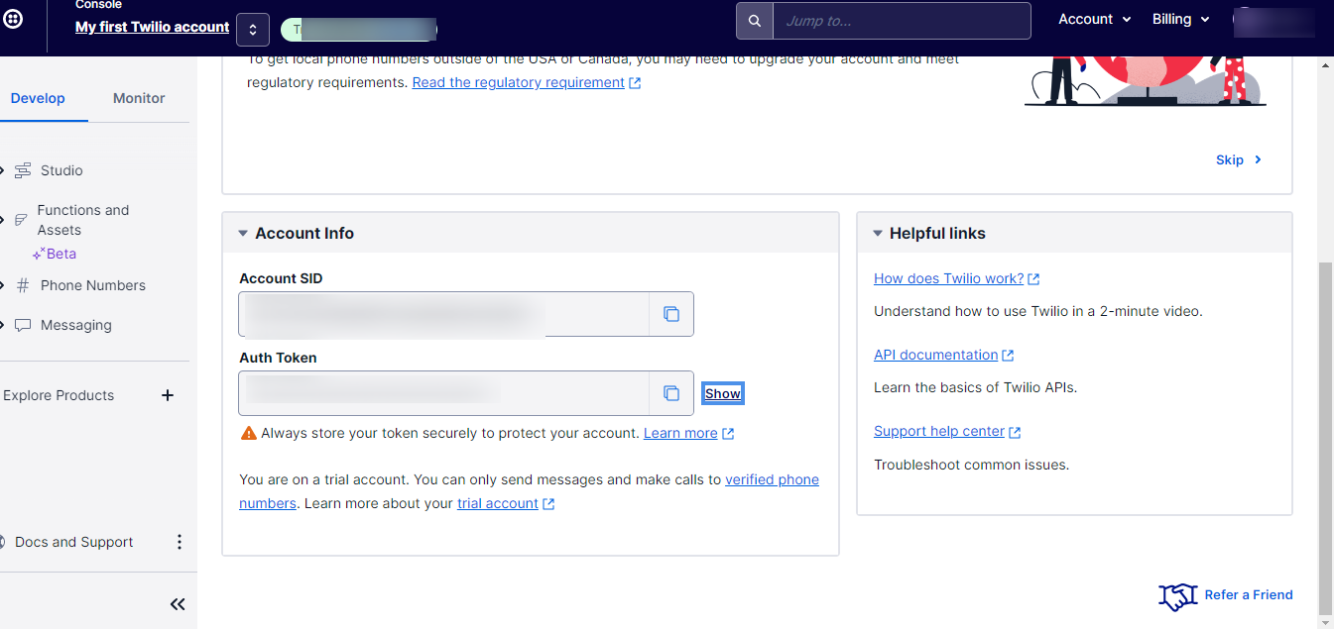
Task: Switch to the Monitor tab
Action: pyautogui.click(x=139, y=98)
